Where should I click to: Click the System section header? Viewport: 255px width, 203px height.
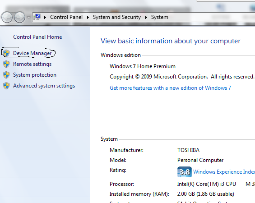[109, 139]
